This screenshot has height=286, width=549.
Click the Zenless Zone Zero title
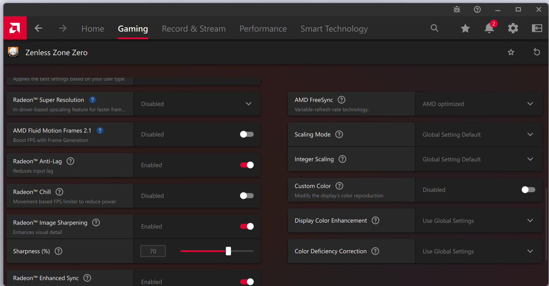click(56, 53)
